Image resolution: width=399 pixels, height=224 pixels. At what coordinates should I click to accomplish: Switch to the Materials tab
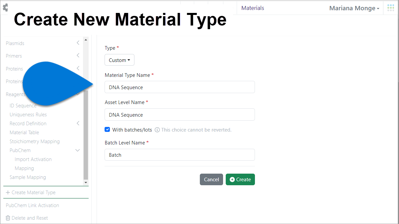253,8
